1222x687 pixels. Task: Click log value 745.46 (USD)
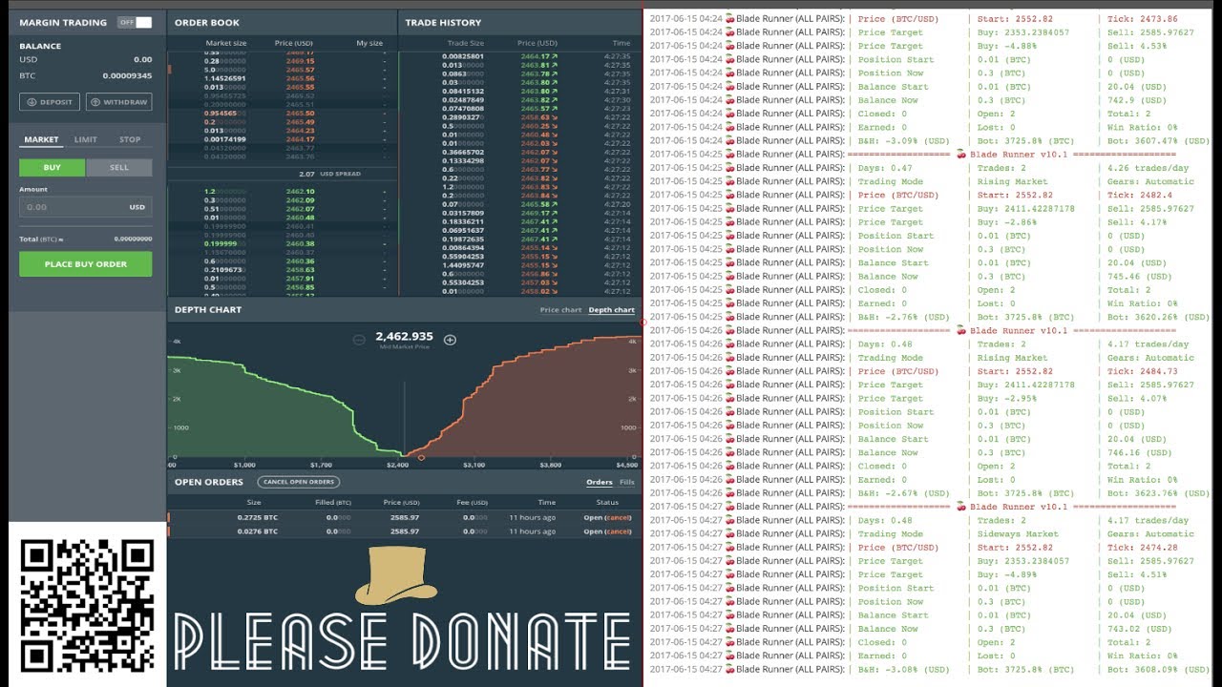pos(1137,277)
